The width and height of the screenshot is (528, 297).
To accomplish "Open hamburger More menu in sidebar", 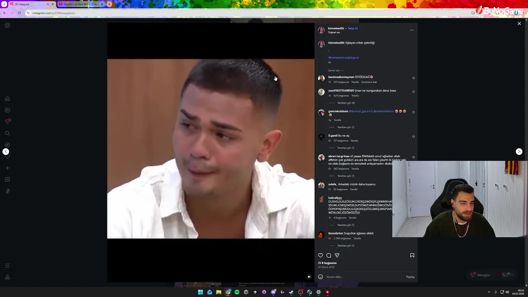I will [7, 266].
